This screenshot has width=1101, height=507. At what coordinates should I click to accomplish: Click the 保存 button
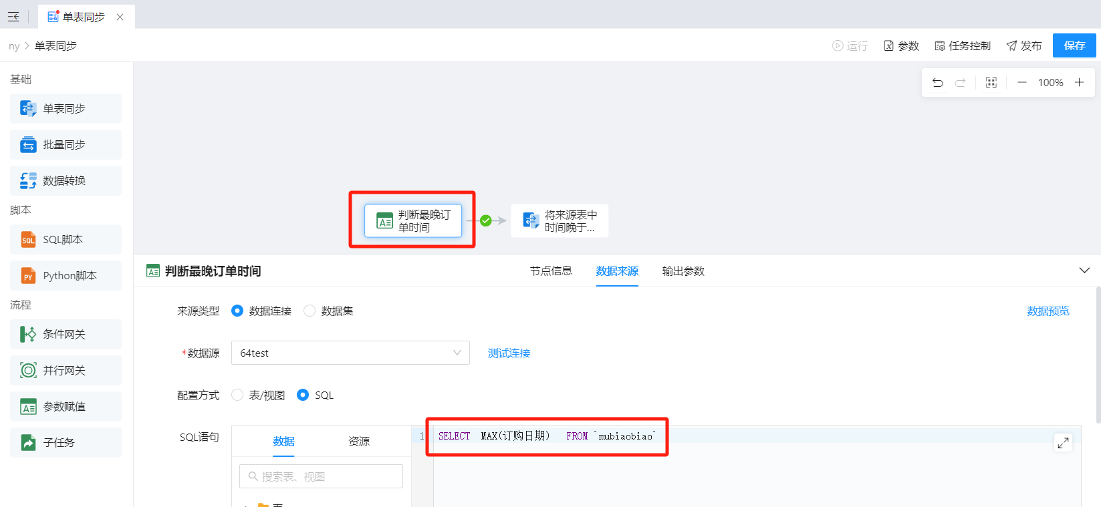(x=1074, y=46)
